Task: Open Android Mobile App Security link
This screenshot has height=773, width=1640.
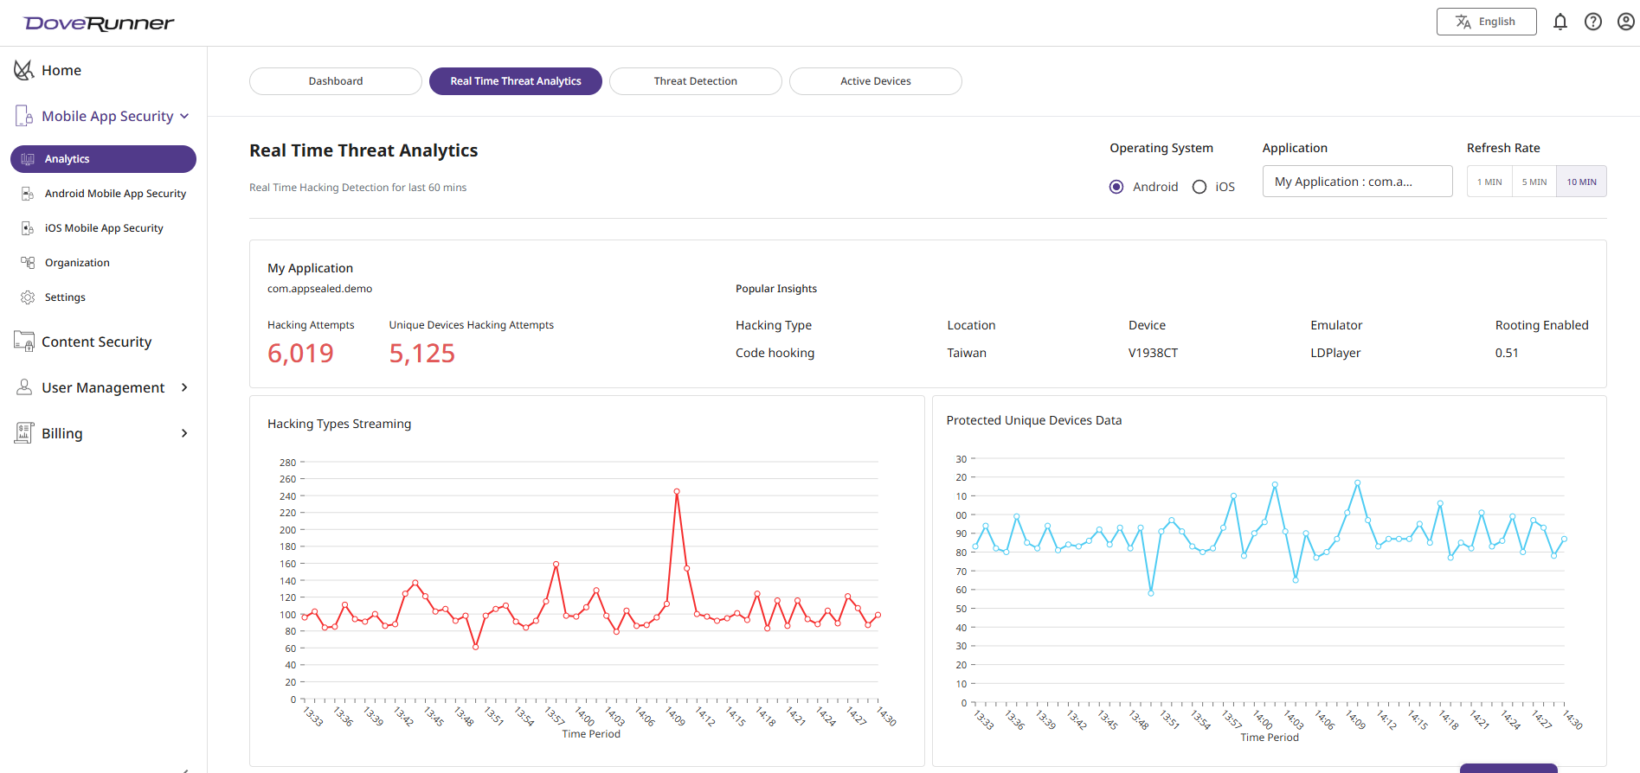Action: (115, 194)
